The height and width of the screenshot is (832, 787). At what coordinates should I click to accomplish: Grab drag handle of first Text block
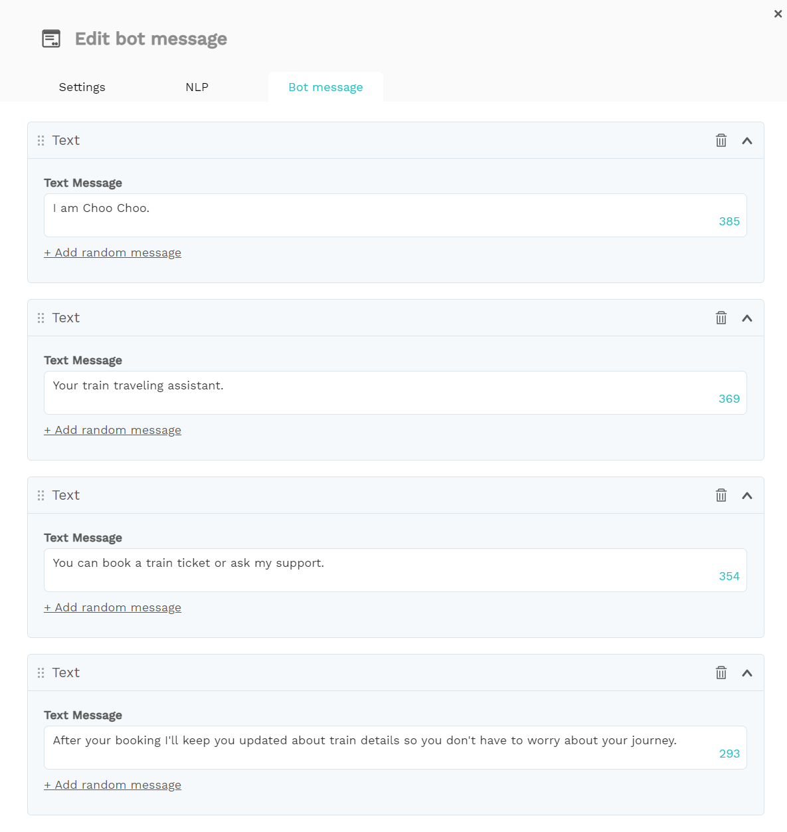point(41,140)
